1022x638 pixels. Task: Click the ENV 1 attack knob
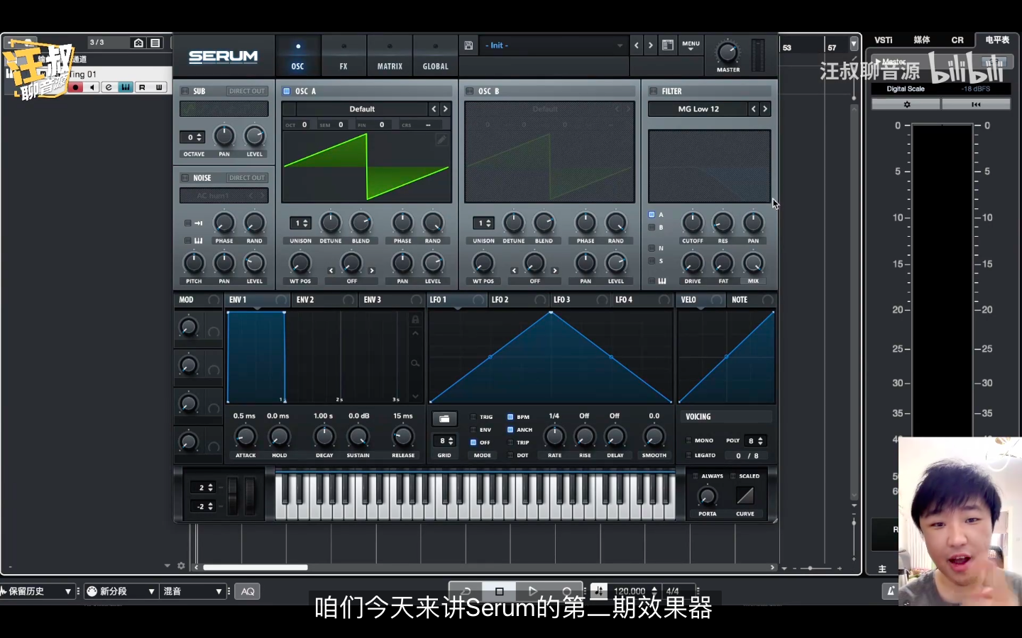click(x=245, y=437)
